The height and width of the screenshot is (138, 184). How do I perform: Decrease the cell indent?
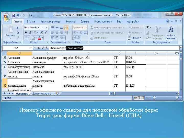click(x=53, y=38)
